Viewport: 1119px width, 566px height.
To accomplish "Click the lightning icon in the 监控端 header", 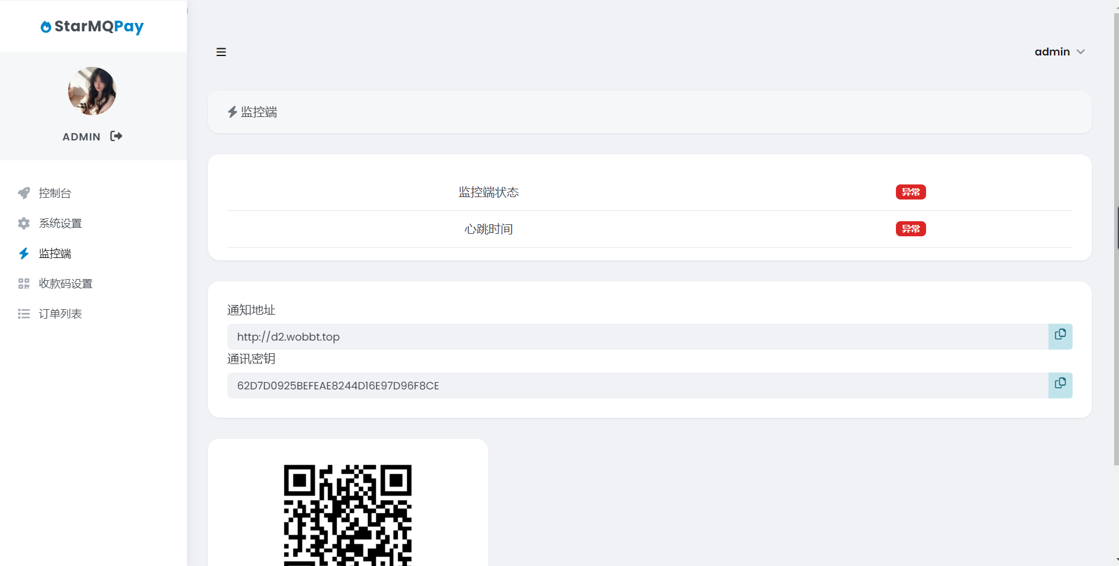I will (x=232, y=112).
